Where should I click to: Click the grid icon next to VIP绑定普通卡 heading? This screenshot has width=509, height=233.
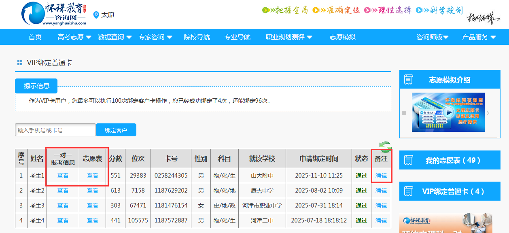[x=20, y=63]
